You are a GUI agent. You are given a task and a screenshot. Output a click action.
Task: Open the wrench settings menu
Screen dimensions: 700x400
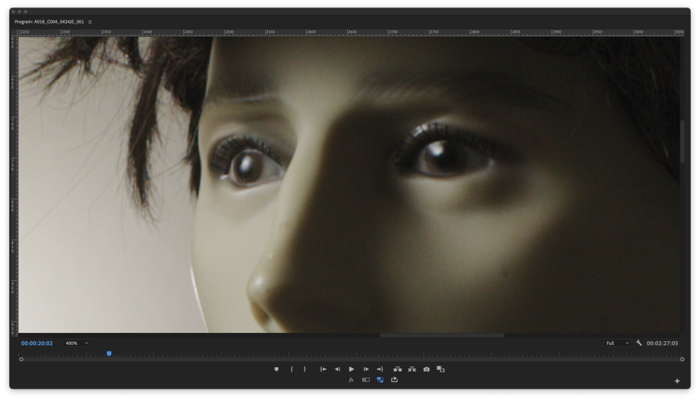pyautogui.click(x=639, y=343)
